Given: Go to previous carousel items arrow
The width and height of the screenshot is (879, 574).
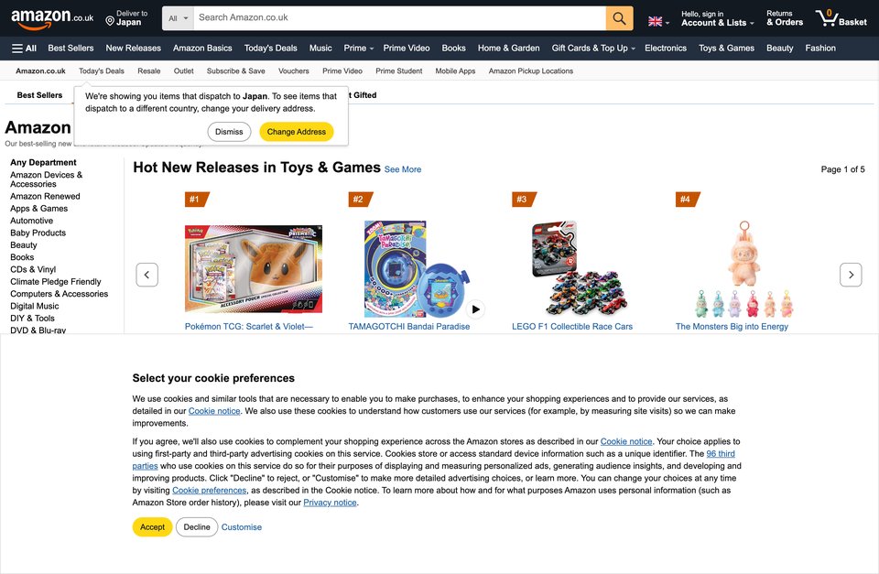Looking at the screenshot, I should (146, 275).
